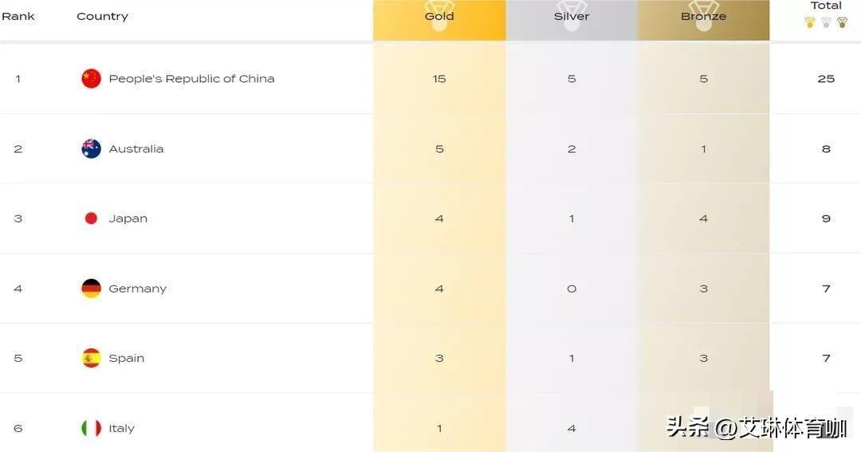Open the People's Republic of China link
Screen dimensions: 861x452
click(191, 79)
